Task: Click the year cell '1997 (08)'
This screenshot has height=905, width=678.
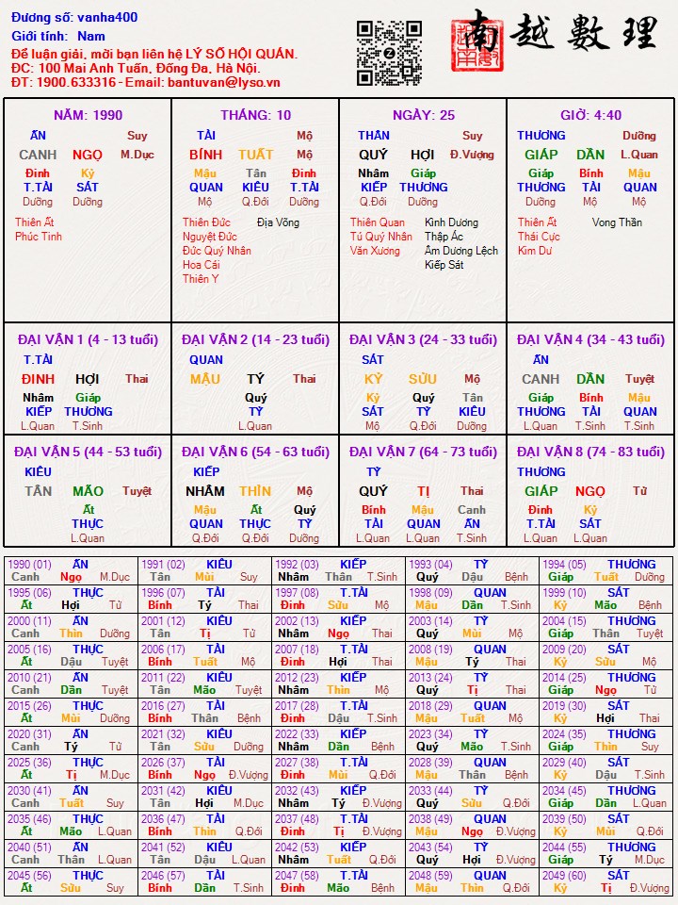Action: point(338,600)
